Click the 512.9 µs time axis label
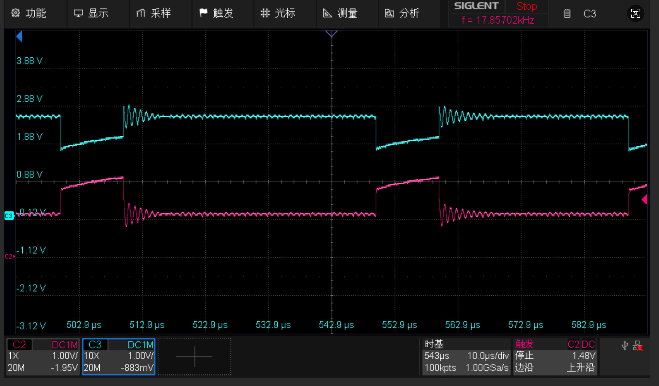 pos(147,325)
